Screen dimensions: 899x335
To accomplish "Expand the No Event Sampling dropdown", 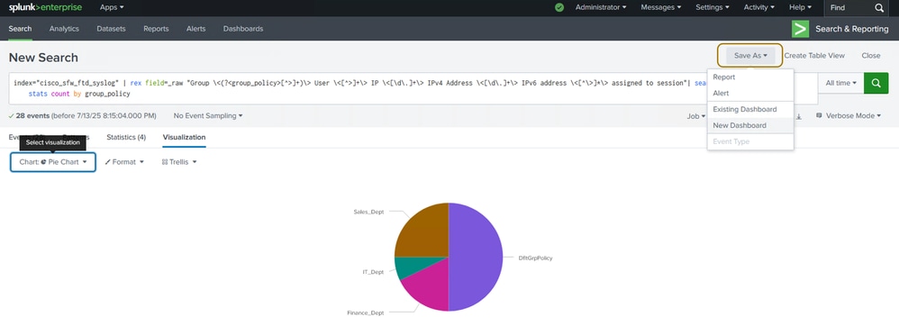I will (x=208, y=116).
